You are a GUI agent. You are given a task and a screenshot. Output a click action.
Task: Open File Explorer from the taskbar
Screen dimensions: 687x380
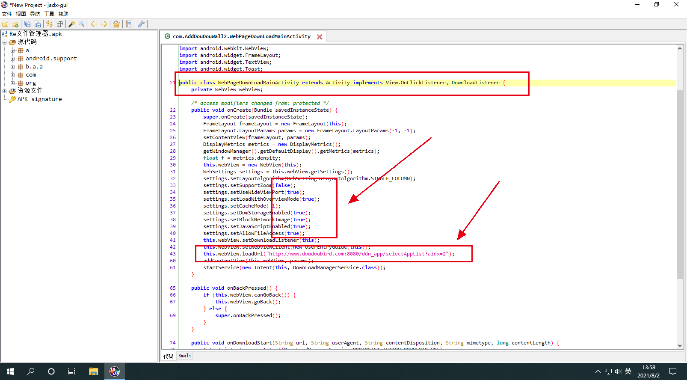[x=93, y=371]
